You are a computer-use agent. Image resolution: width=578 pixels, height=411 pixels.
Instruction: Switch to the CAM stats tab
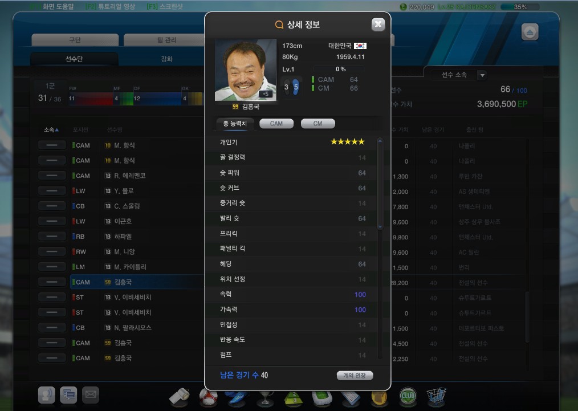coord(276,124)
